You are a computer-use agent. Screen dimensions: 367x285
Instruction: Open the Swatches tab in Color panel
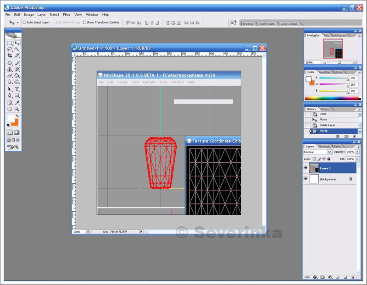(324, 72)
